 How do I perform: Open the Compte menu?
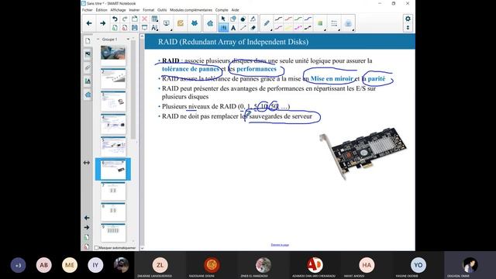[x=222, y=10]
